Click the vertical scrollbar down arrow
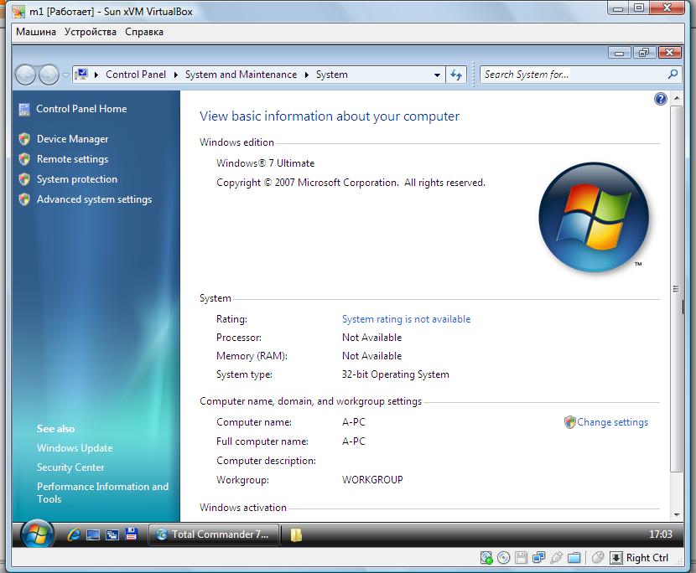The height and width of the screenshot is (573, 696). tap(676, 514)
